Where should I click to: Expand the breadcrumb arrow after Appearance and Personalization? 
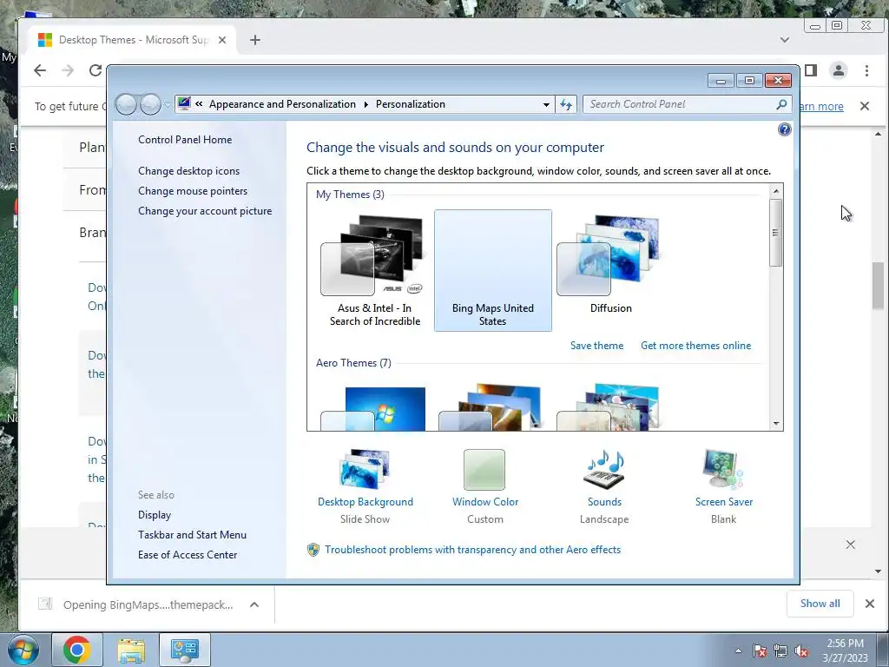(365, 104)
